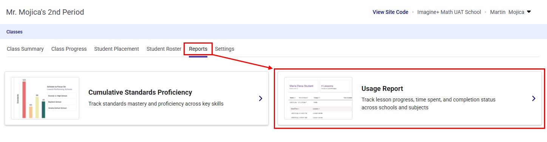Click the Classes breadcrumb link
The width and height of the screenshot is (547, 142).
coord(14,32)
